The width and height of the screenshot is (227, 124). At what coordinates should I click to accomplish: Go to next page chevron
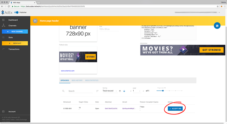click(x=143, y=91)
